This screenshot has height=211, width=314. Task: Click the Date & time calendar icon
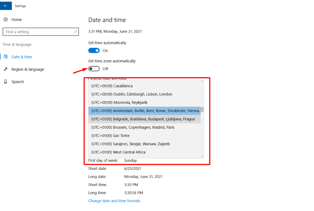point(6,57)
